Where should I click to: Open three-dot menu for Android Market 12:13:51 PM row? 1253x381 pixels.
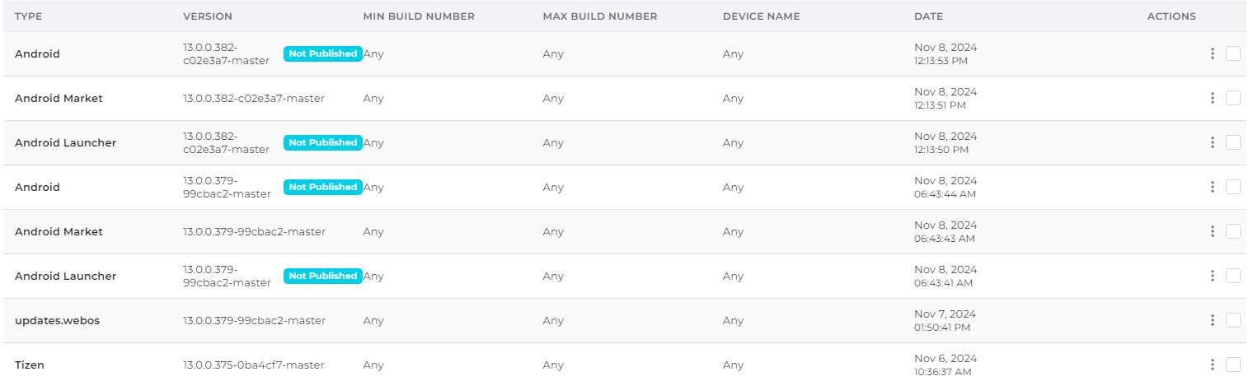click(x=1212, y=98)
